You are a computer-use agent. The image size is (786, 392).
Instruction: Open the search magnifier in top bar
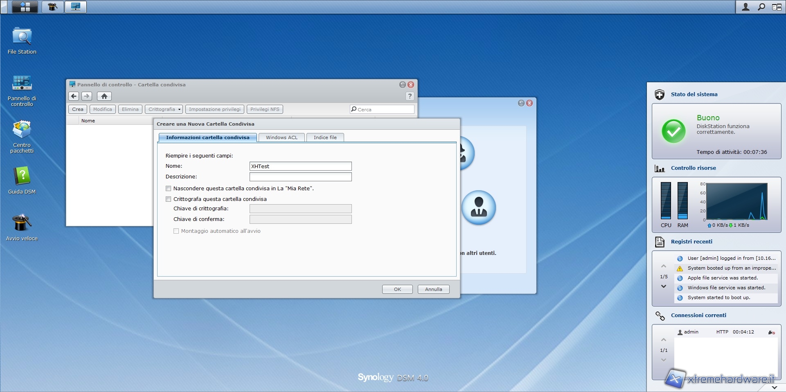(x=761, y=7)
